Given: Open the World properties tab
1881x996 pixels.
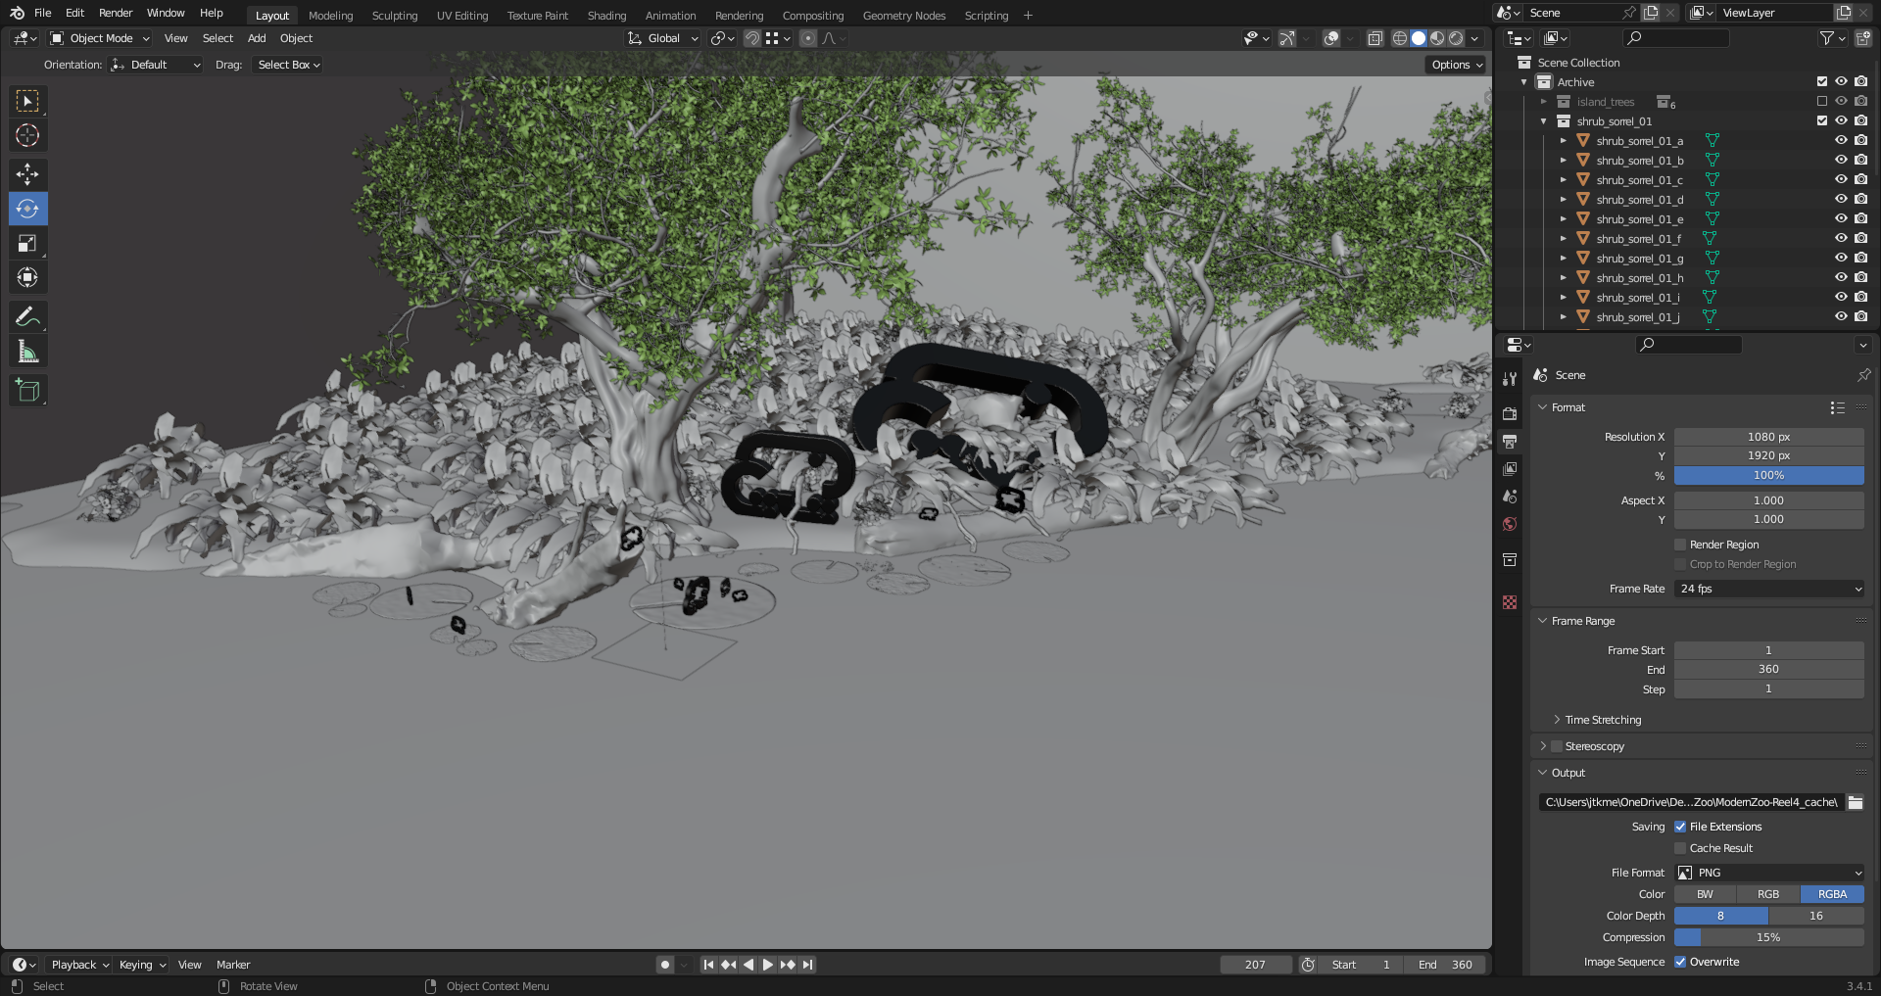Looking at the screenshot, I should 1510,524.
